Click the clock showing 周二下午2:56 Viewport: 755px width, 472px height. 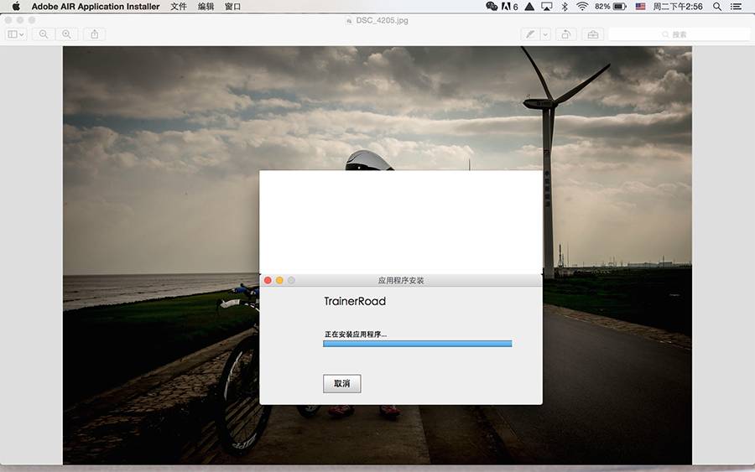pyautogui.click(x=678, y=6)
